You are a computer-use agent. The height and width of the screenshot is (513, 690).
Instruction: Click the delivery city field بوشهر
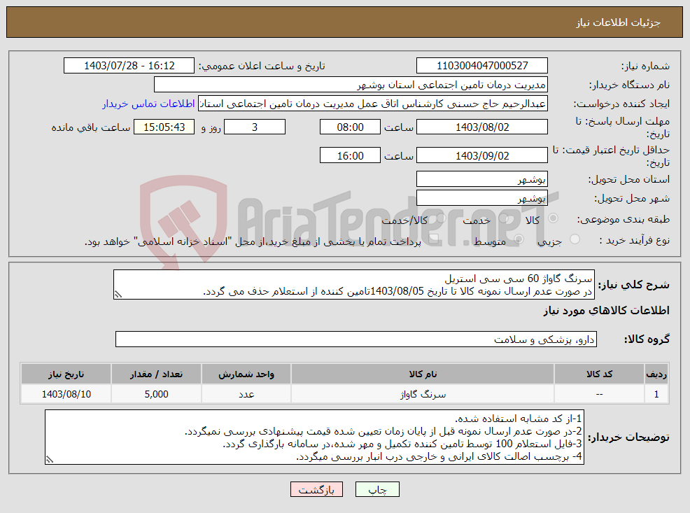point(482,198)
